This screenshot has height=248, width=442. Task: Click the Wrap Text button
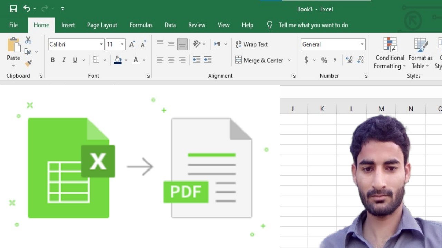(x=251, y=44)
